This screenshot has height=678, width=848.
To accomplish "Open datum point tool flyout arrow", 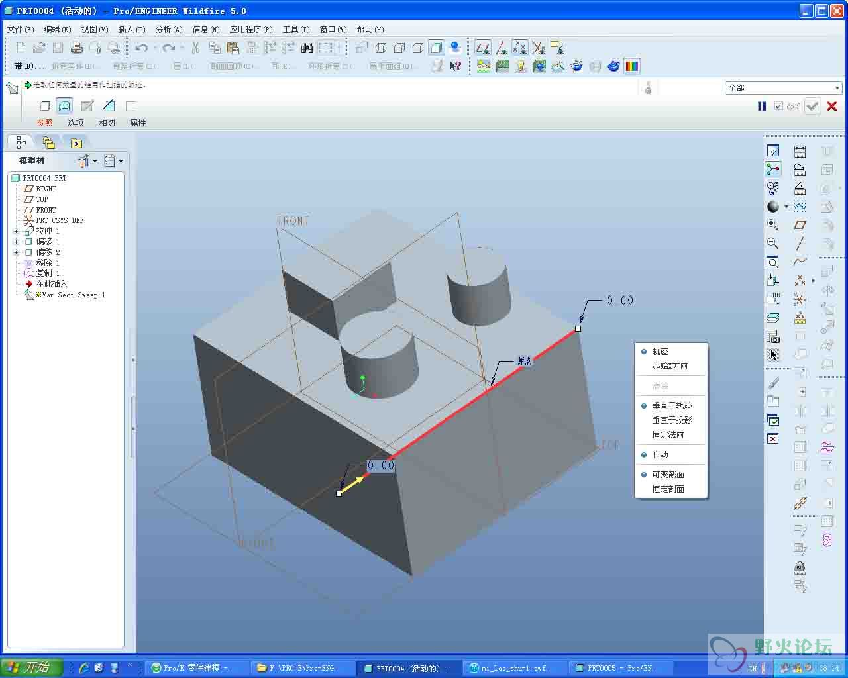I will click(814, 281).
